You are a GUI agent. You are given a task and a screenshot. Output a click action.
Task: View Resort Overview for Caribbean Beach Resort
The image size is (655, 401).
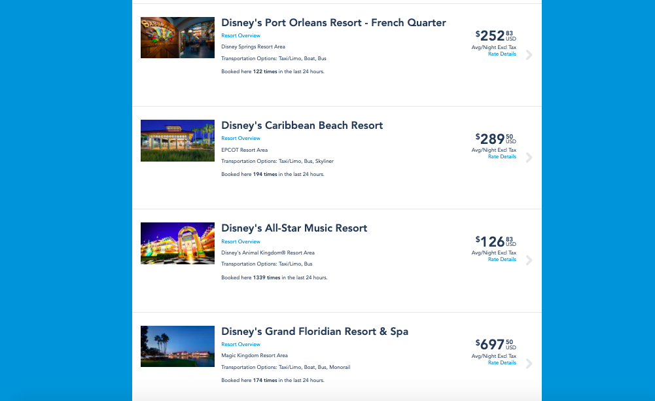tap(241, 139)
